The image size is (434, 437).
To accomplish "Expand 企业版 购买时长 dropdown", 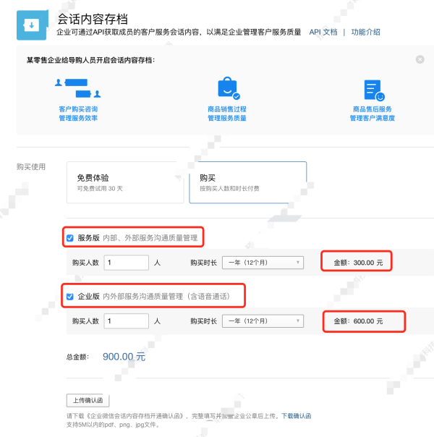I will [x=262, y=321].
